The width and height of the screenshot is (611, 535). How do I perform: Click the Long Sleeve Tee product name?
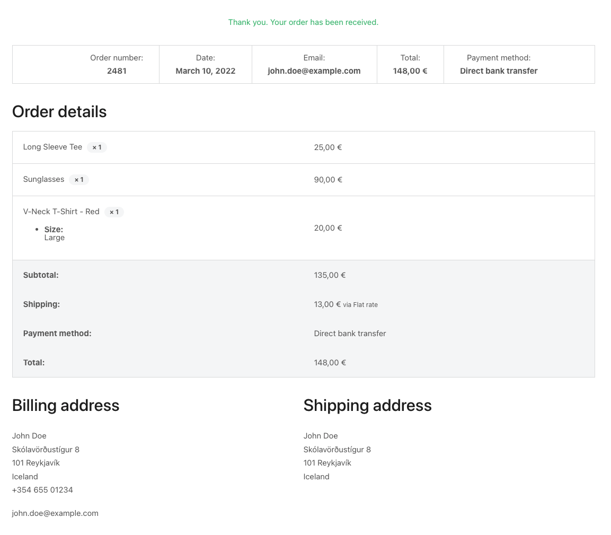[52, 147]
